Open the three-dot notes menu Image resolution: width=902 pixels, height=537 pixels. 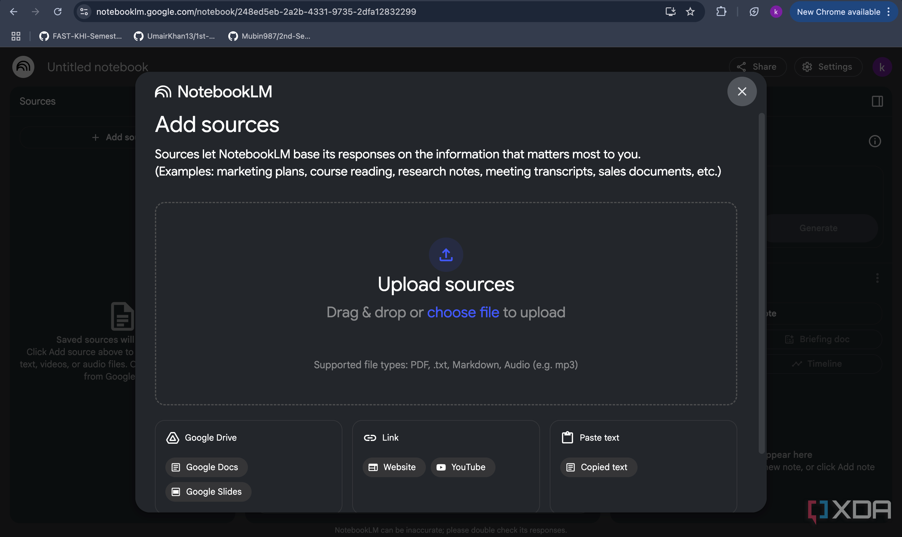tap(877, 278)
